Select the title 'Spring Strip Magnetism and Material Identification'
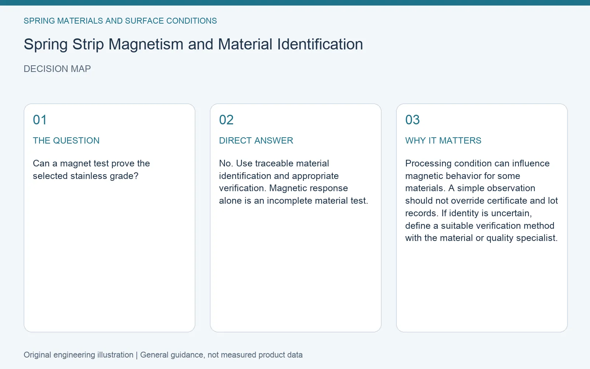Image resolution: width=590 pixels, height=369 pixels. tap(193, 44)
